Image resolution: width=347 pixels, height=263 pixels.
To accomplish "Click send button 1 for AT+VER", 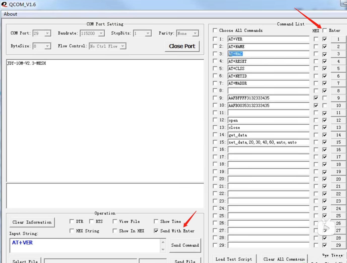I will (338, 39).
